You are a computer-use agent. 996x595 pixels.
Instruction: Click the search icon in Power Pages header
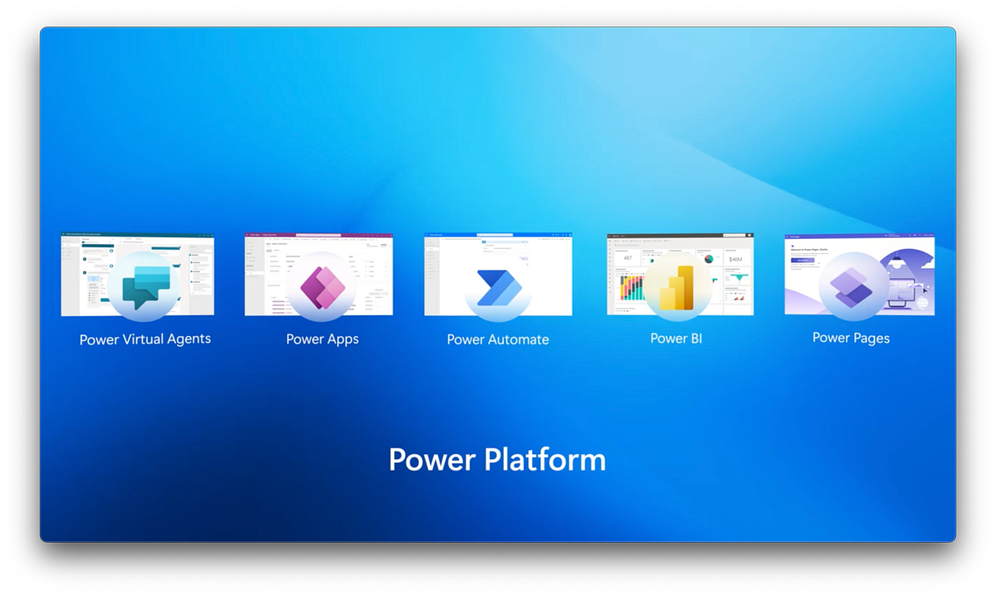(920, 235)
